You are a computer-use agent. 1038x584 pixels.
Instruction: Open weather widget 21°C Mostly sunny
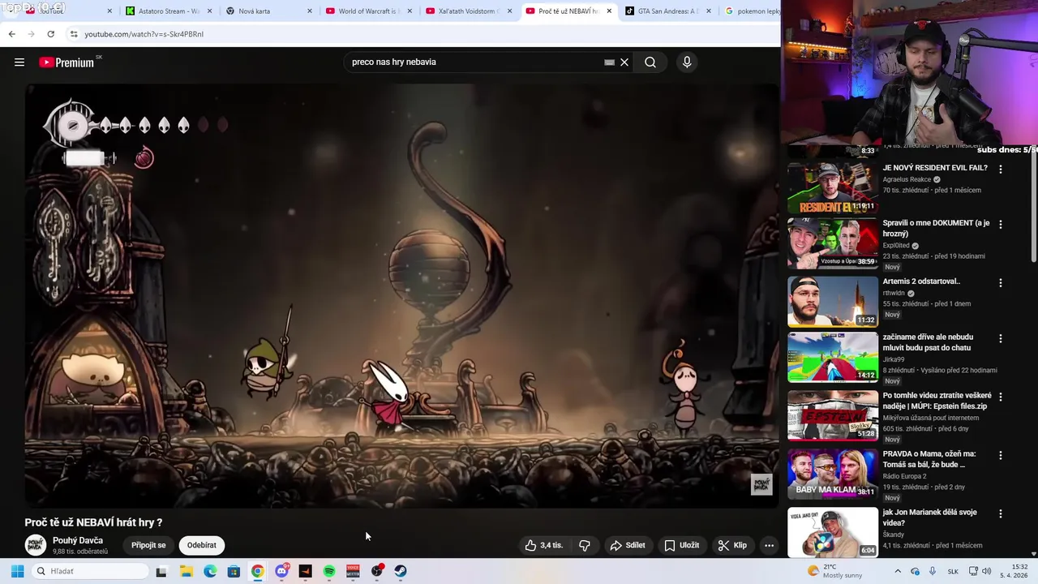click(835, 571)
